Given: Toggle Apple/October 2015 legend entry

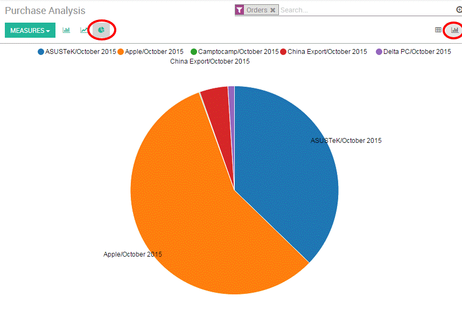Looking at the screenshot, I should tap(150, 52).
